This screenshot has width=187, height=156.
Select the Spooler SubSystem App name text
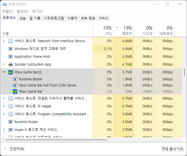[33, 64]
